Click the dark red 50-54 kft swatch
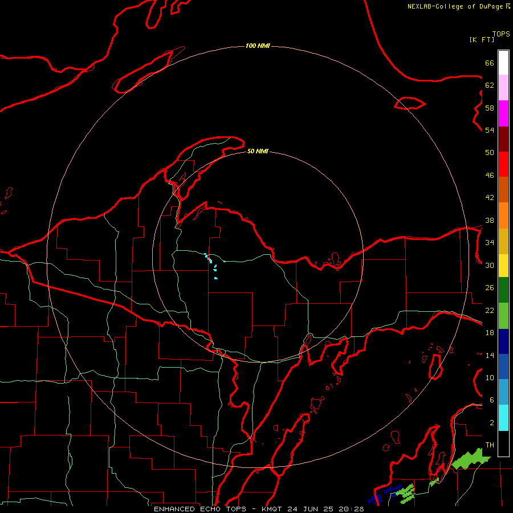The width and height of the screenshot is (513, 513). click(x=503, y=139)
